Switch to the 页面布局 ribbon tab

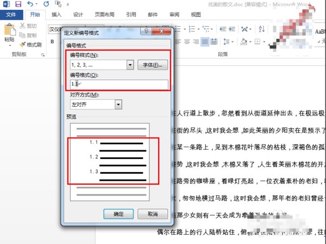tap(104, 15)
